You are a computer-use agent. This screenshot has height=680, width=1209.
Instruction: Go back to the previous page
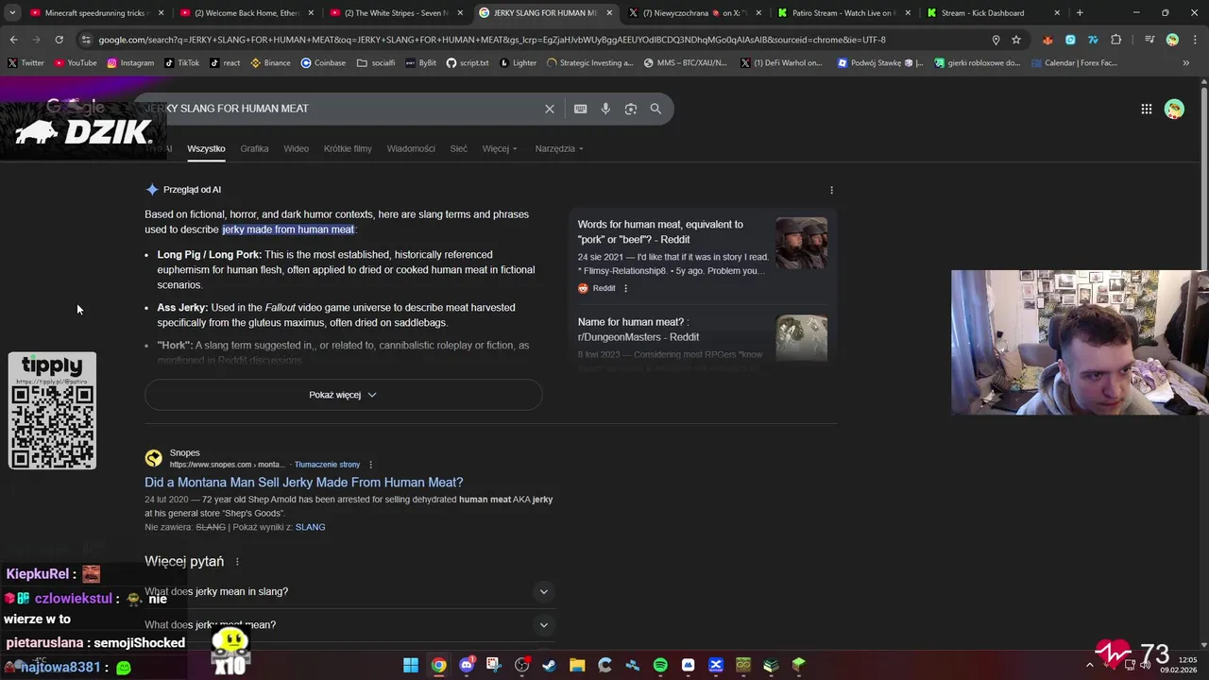pos(13,40)
